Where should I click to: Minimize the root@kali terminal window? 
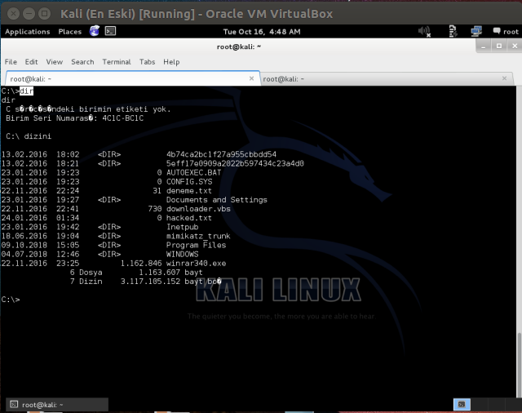point(484,47)
